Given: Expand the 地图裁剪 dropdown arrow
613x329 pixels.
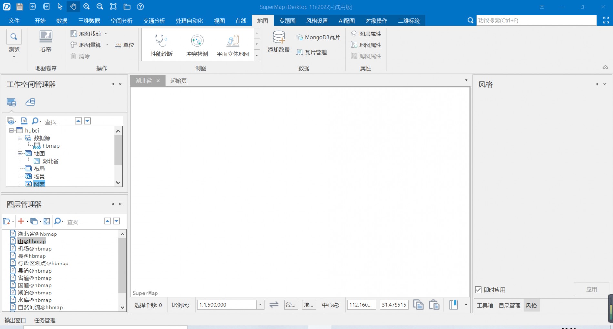Looking at the screenshot, I should tap(106, 34).
